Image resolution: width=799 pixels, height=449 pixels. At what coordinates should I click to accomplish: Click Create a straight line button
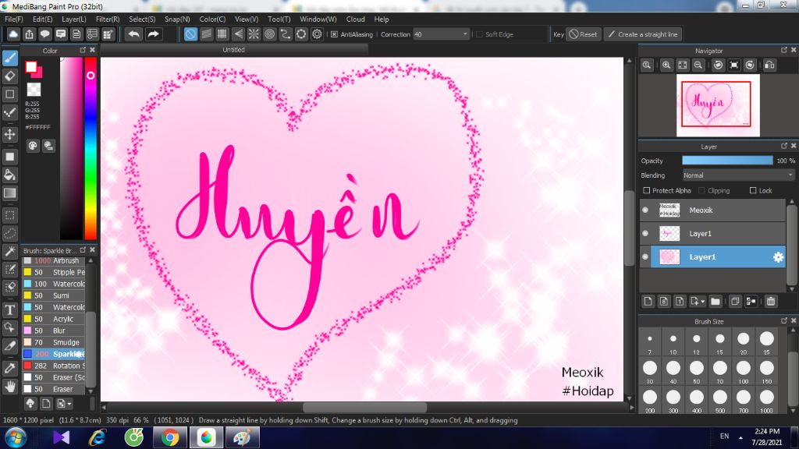point(643,34)
